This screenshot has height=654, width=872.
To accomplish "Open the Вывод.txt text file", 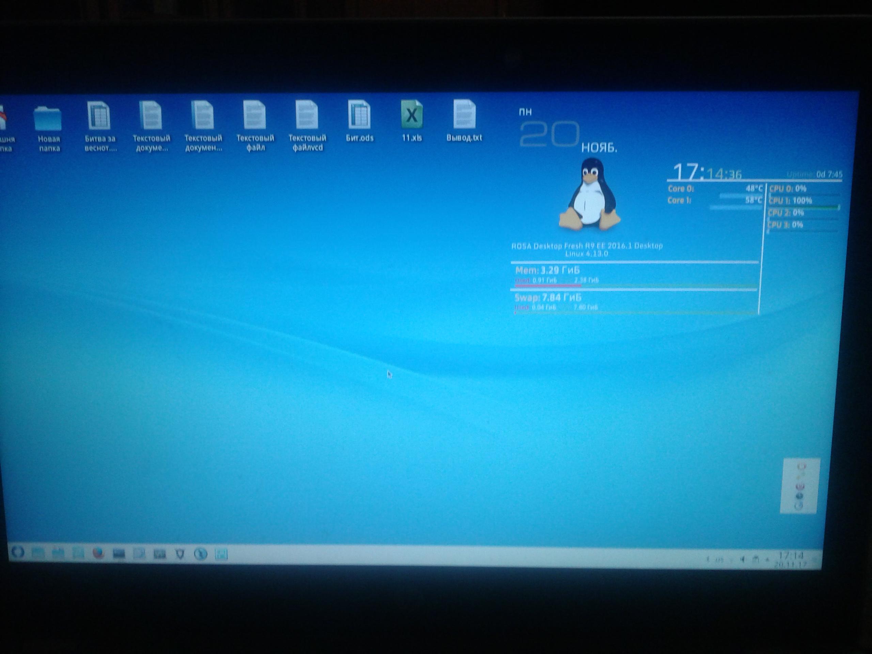I will pos(464,114).
